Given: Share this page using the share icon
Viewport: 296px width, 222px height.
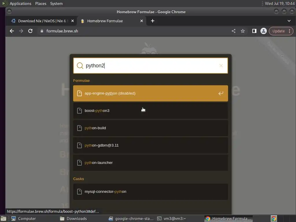Looking at the screenshot, I should (234, 31).
